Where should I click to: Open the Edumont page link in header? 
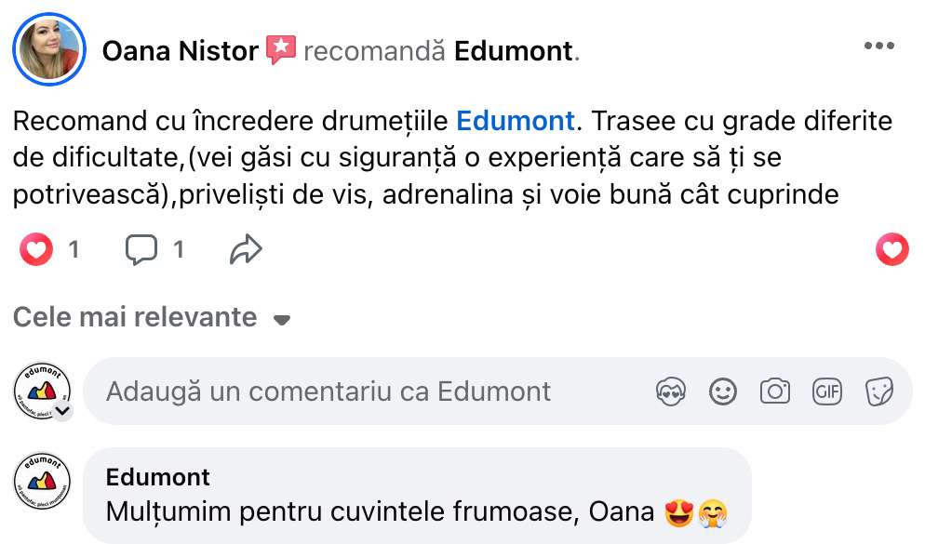(x=513, y=51)
